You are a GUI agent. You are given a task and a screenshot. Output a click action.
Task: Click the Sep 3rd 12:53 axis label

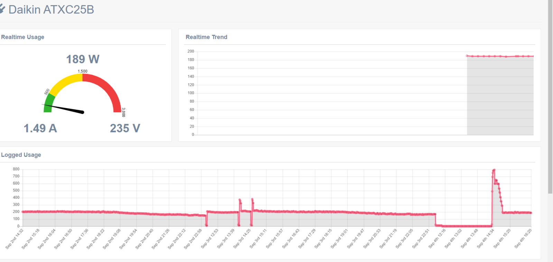point(209,239)
